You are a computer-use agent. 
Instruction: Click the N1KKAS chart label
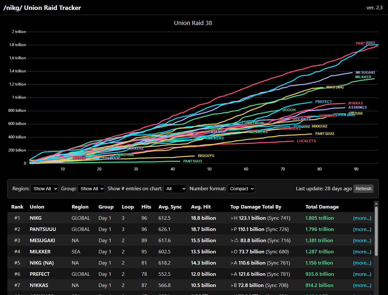(x=356, y=103)
